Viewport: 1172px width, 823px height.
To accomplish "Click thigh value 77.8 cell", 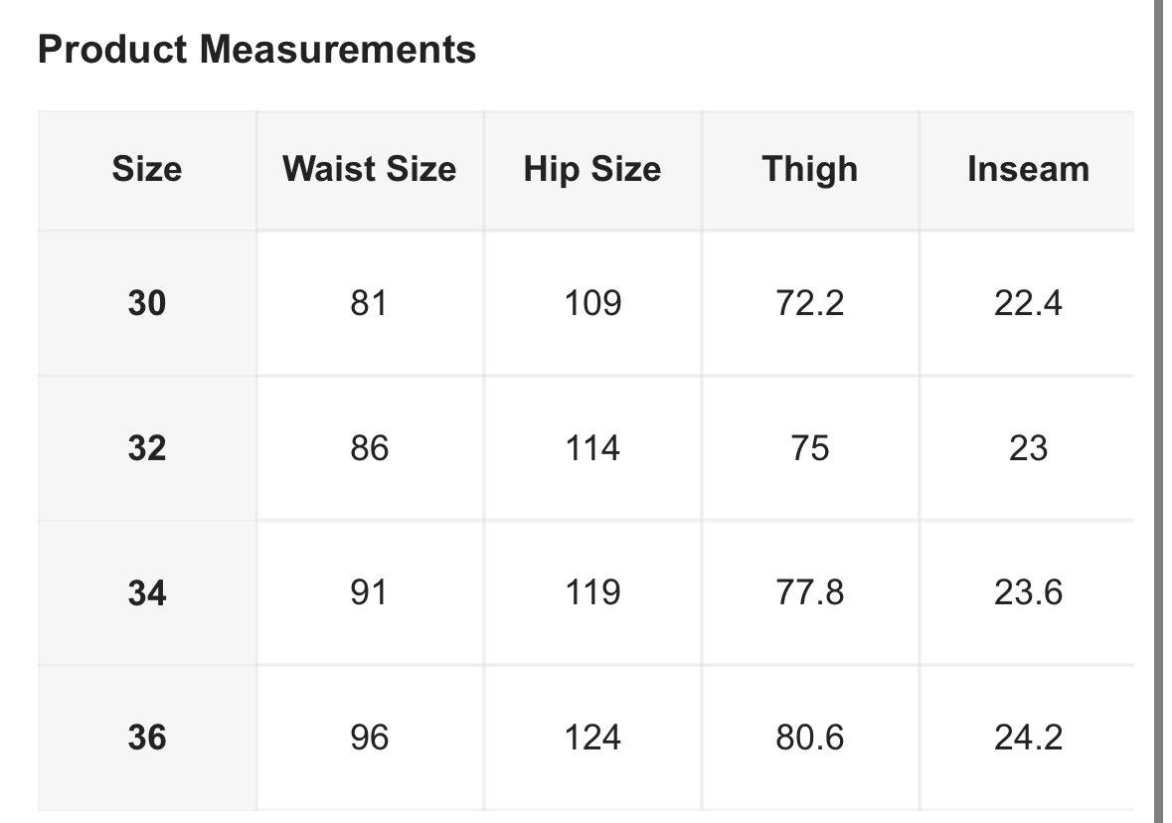I will point(810,592).
